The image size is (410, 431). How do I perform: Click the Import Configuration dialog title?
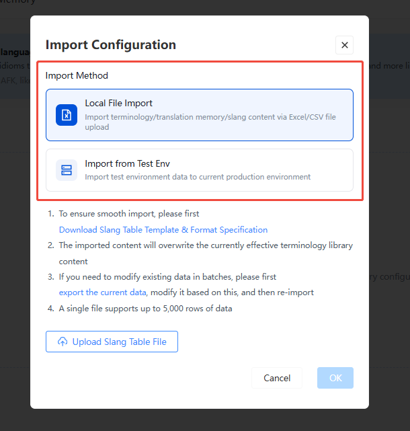click(x=111, y=45)
